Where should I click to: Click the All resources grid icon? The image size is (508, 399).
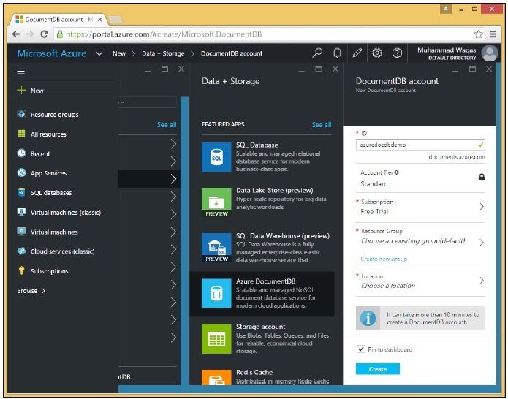[x=21, y=134]
